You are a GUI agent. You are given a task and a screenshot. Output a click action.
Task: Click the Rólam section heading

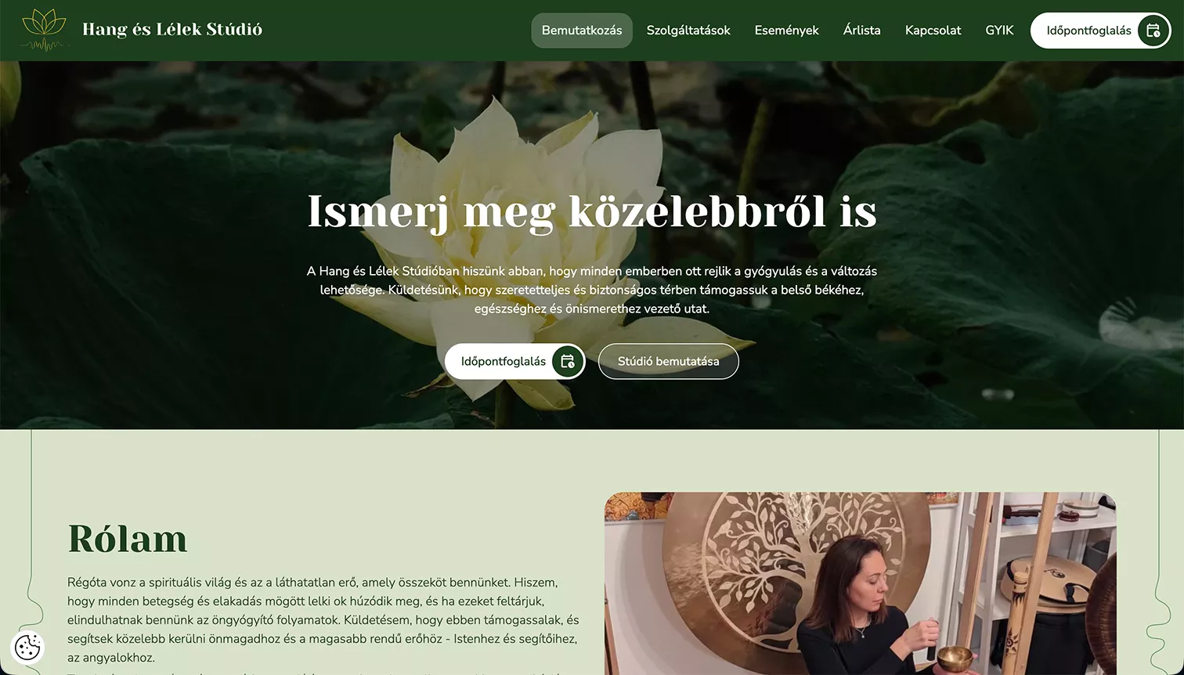pos(128,539)
